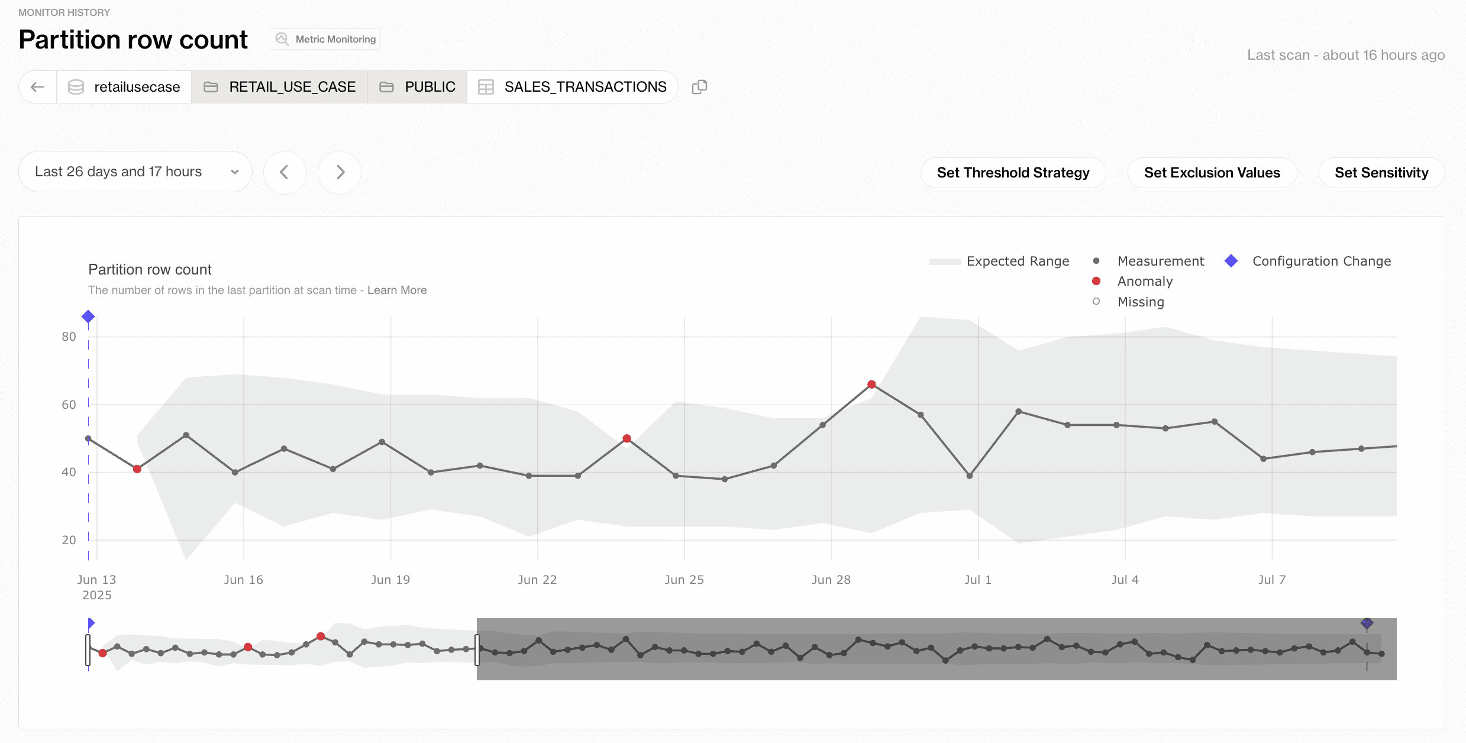The width and height of the screenshot is (1466, 743).
Task: Copy the dataset path with copy icon
Action: pos(699,87)
